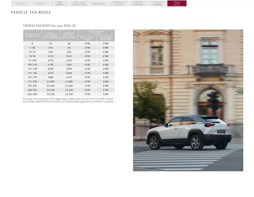Select the Mazda services tab
Image resolution: width=254 pixels, height=197 pixels.
coord(177,3)
